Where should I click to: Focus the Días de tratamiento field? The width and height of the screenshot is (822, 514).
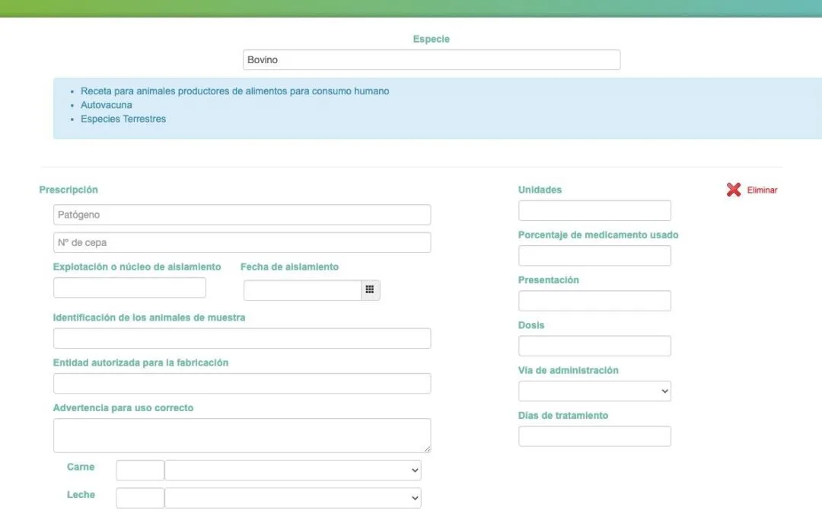click(x=594, y=436)
